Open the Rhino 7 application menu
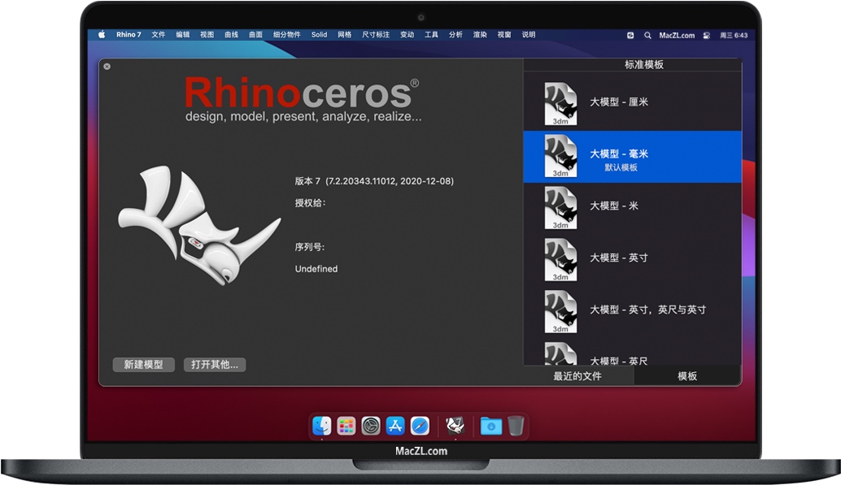The height and width of the screenshot is (485, 841). coord(129,35)
